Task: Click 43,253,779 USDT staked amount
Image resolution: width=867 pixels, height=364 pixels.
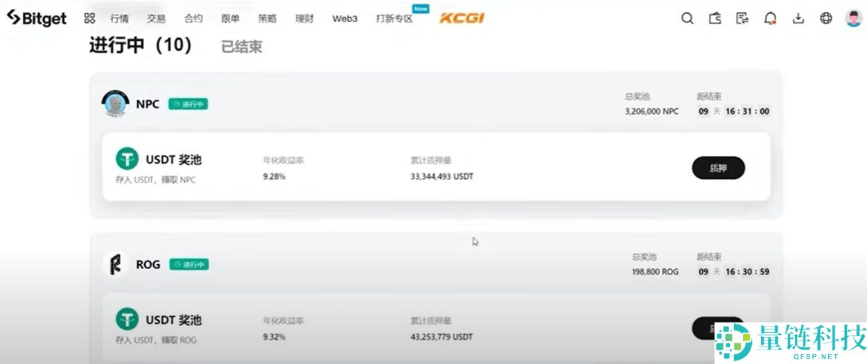Action: [x=441, y=337]
